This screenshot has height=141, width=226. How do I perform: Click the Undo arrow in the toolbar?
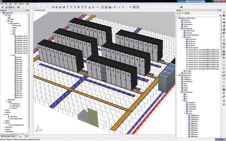[42, 6]
